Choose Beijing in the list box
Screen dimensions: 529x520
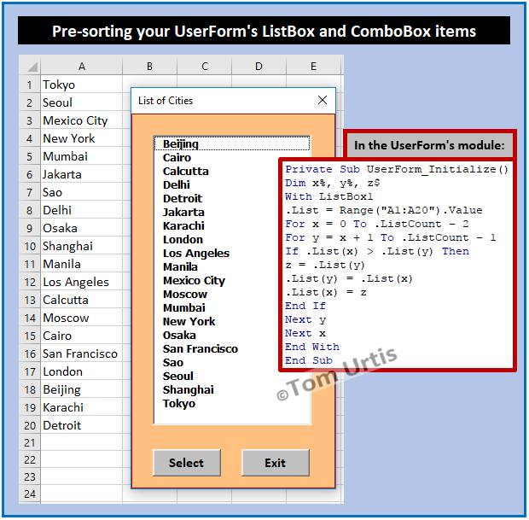point(232,143)
